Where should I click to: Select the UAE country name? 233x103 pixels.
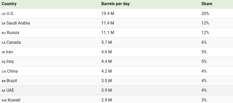point(11,90)
